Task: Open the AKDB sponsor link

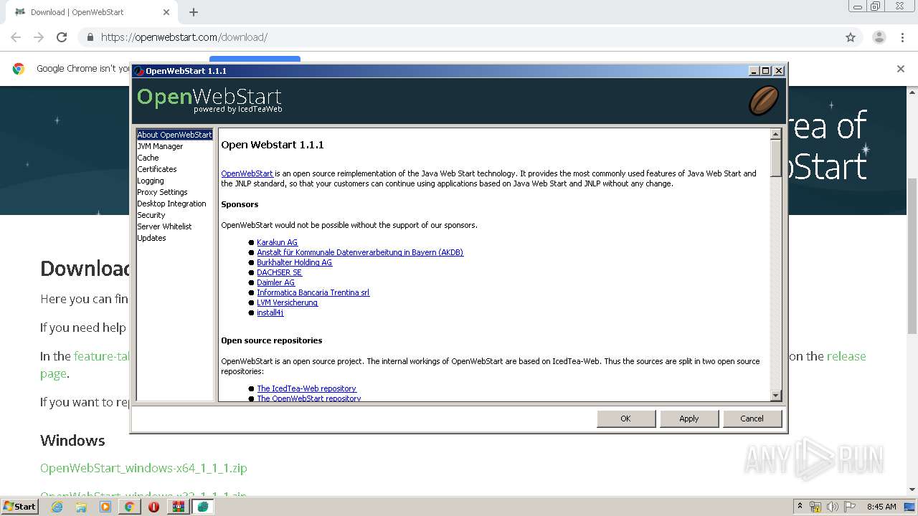Action: tap(360, 252)
